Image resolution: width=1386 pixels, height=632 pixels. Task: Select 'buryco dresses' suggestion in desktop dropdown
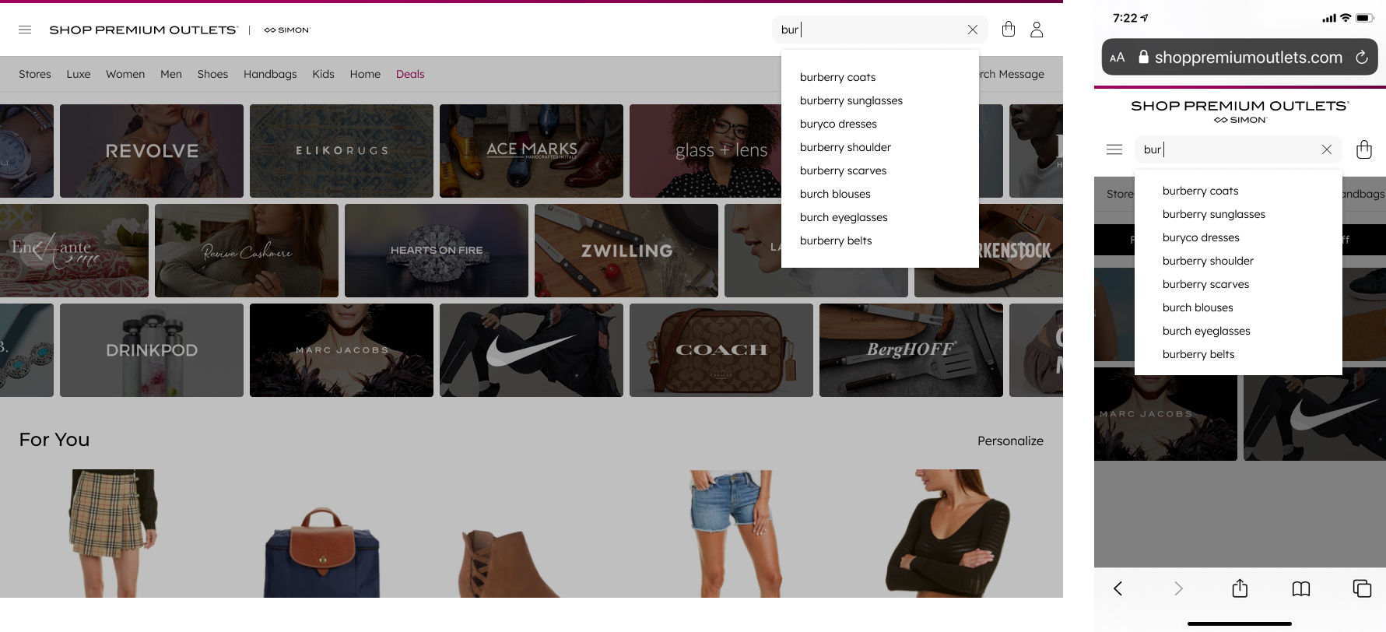click(x=838, y=124)
